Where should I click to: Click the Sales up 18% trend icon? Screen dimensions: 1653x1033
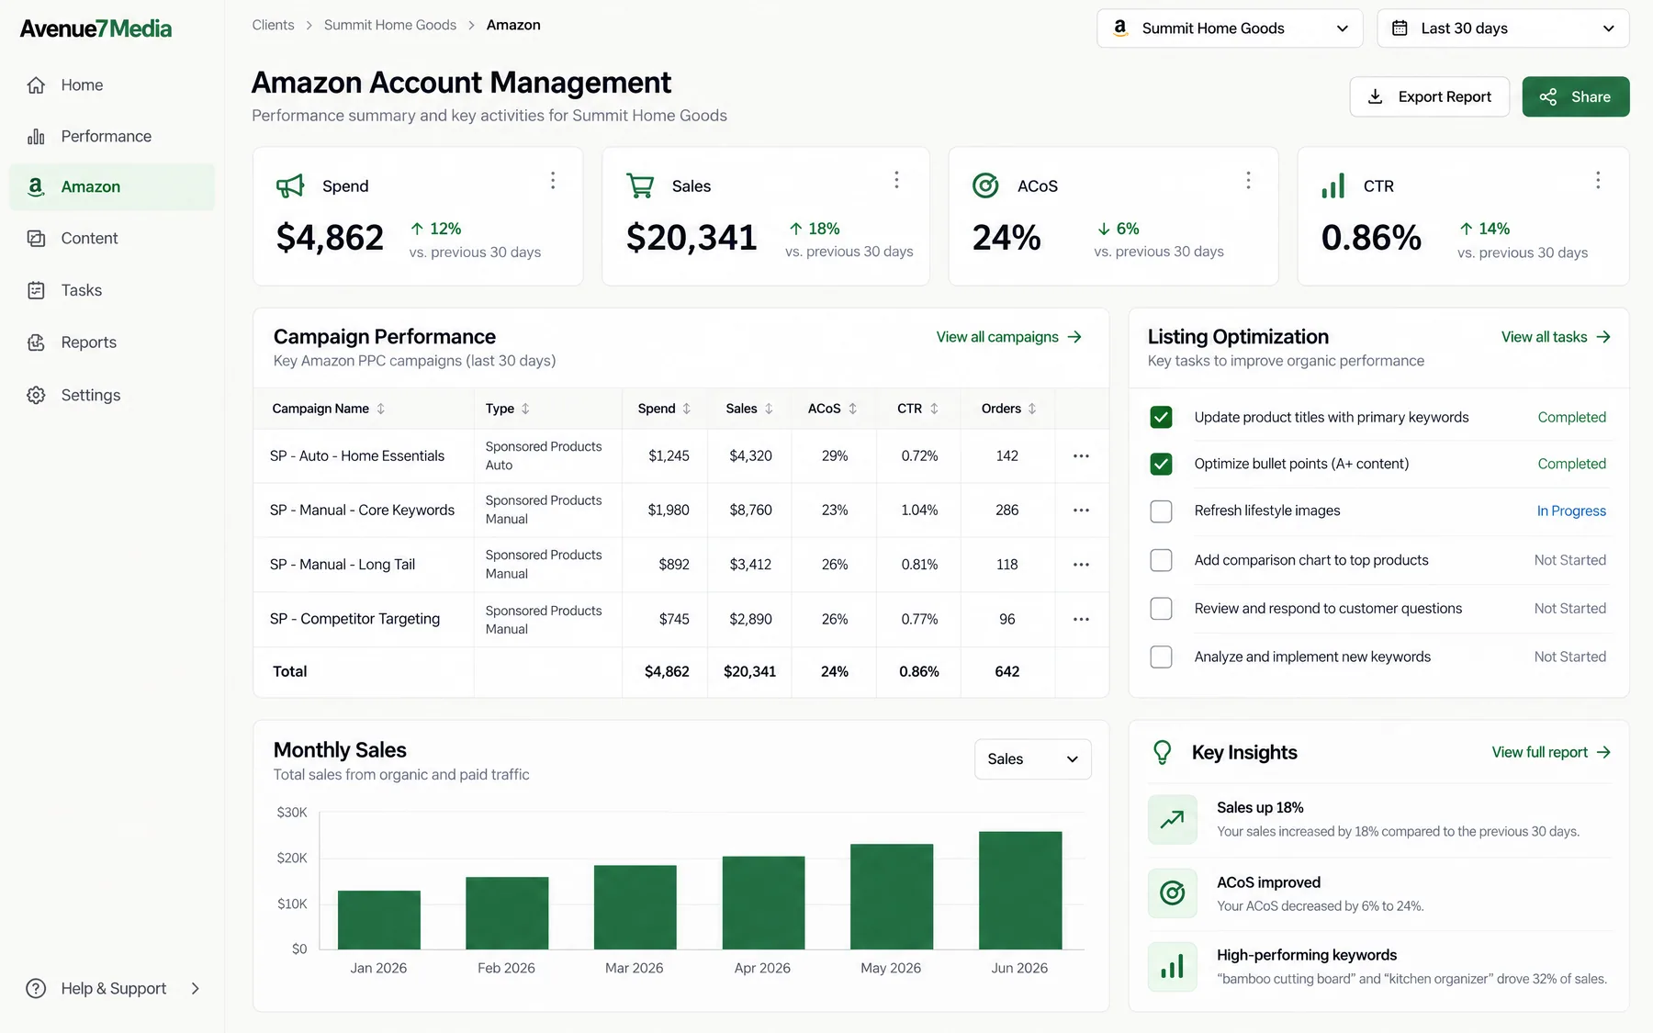(x=1173, y=819)
